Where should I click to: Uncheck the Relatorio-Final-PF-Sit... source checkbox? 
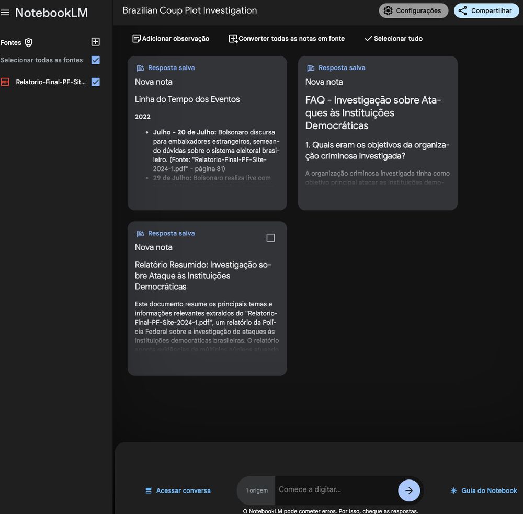[95, 82]
